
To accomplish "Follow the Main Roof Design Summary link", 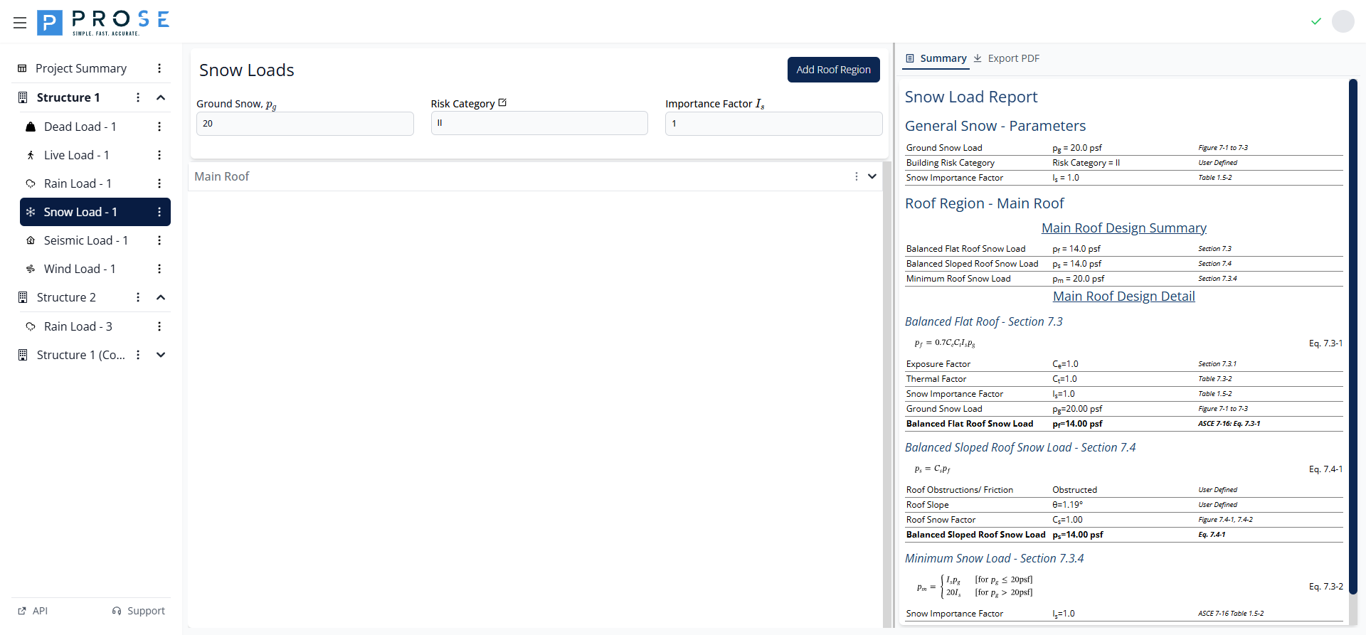I will click(1123, 228).
